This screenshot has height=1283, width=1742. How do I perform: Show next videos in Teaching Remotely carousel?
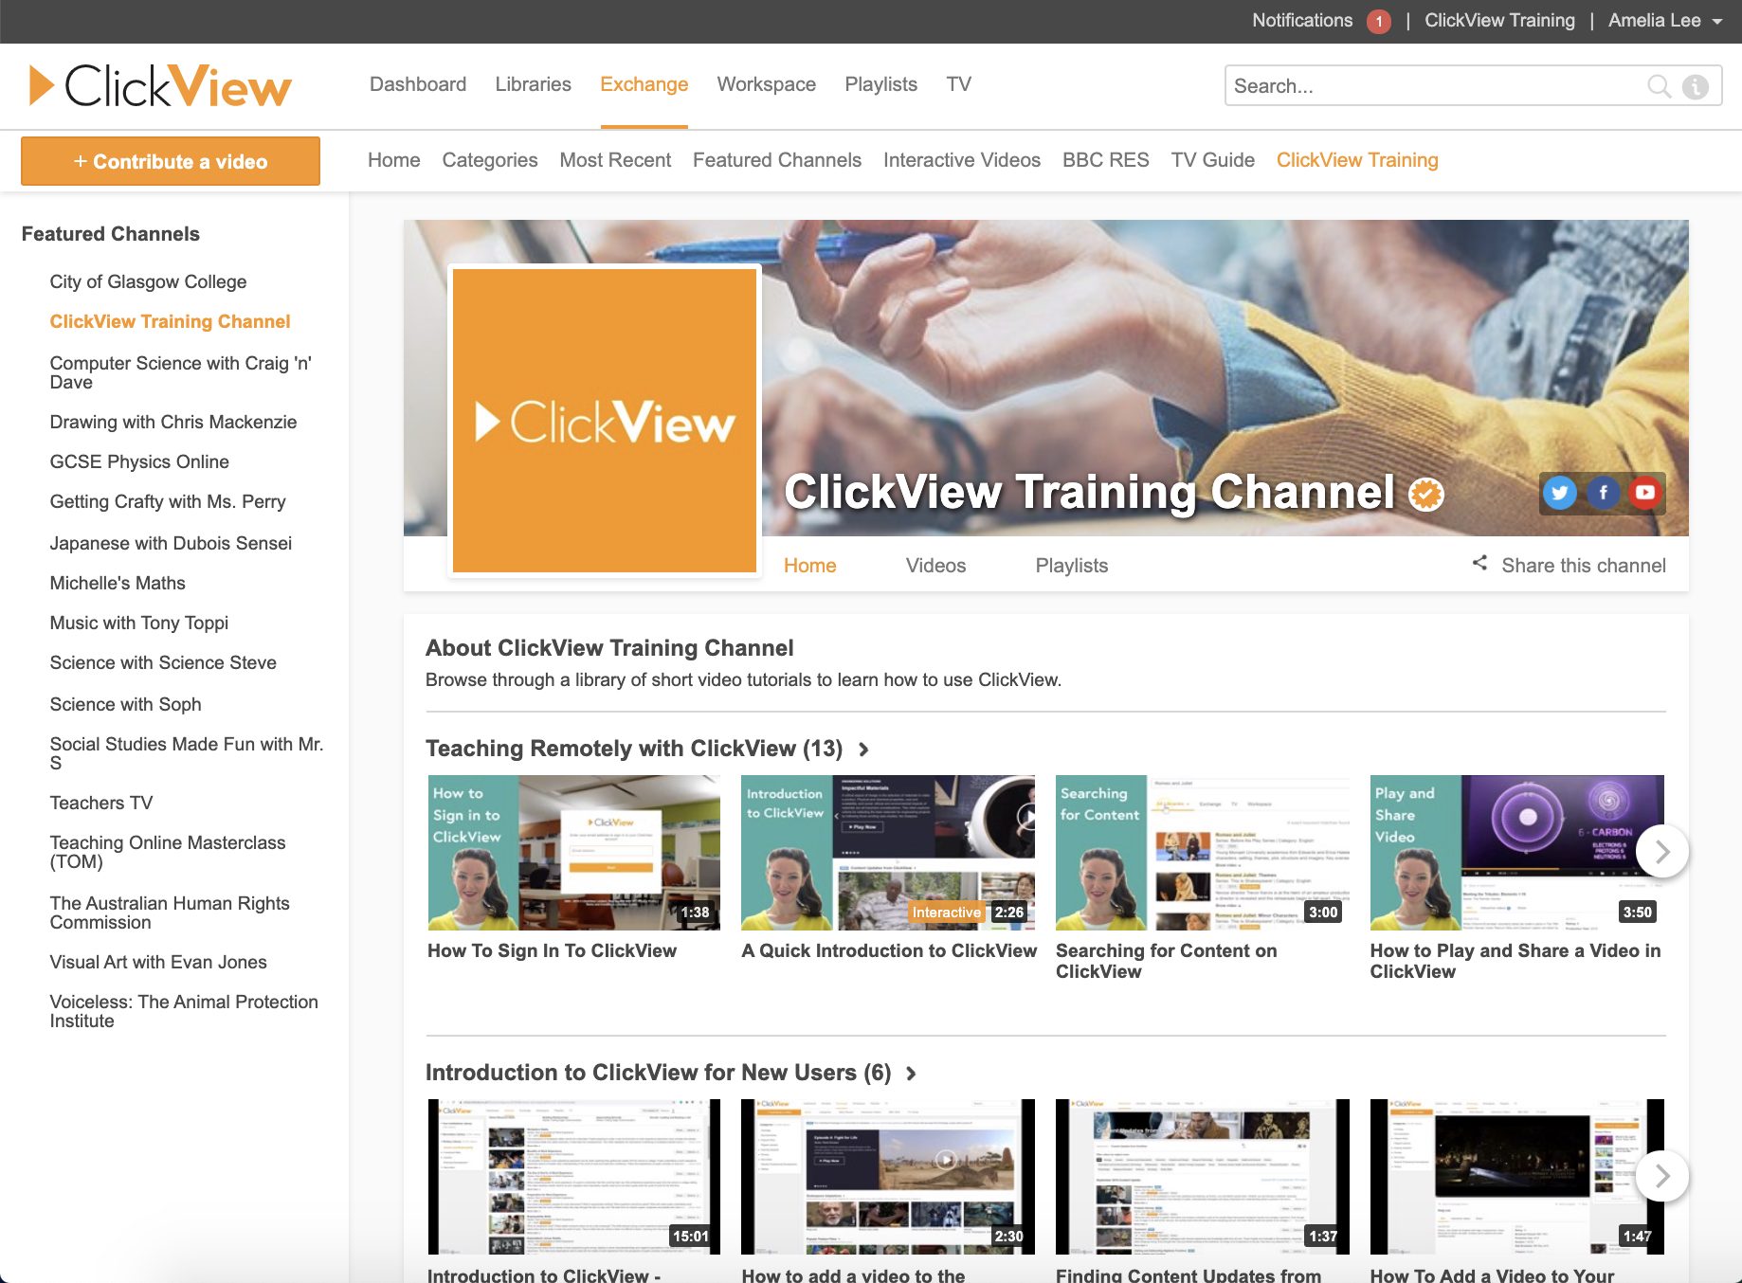tap(1661, 852)
